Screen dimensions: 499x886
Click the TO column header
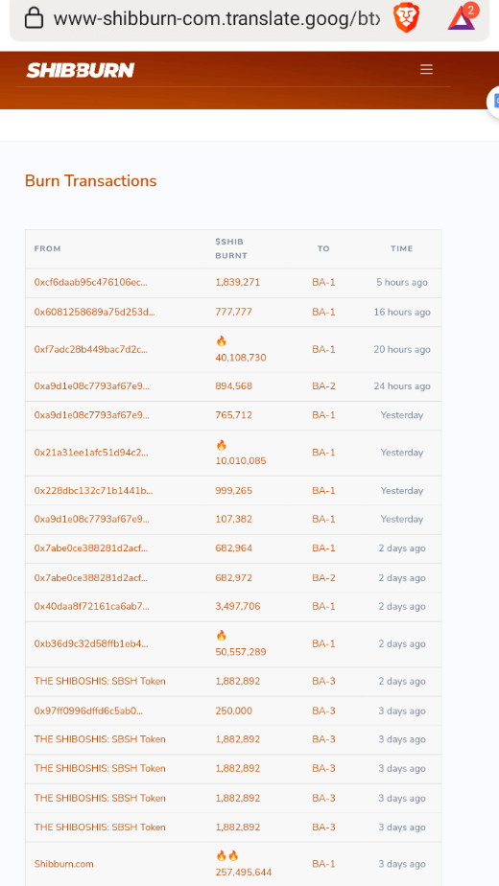point(323,248)
